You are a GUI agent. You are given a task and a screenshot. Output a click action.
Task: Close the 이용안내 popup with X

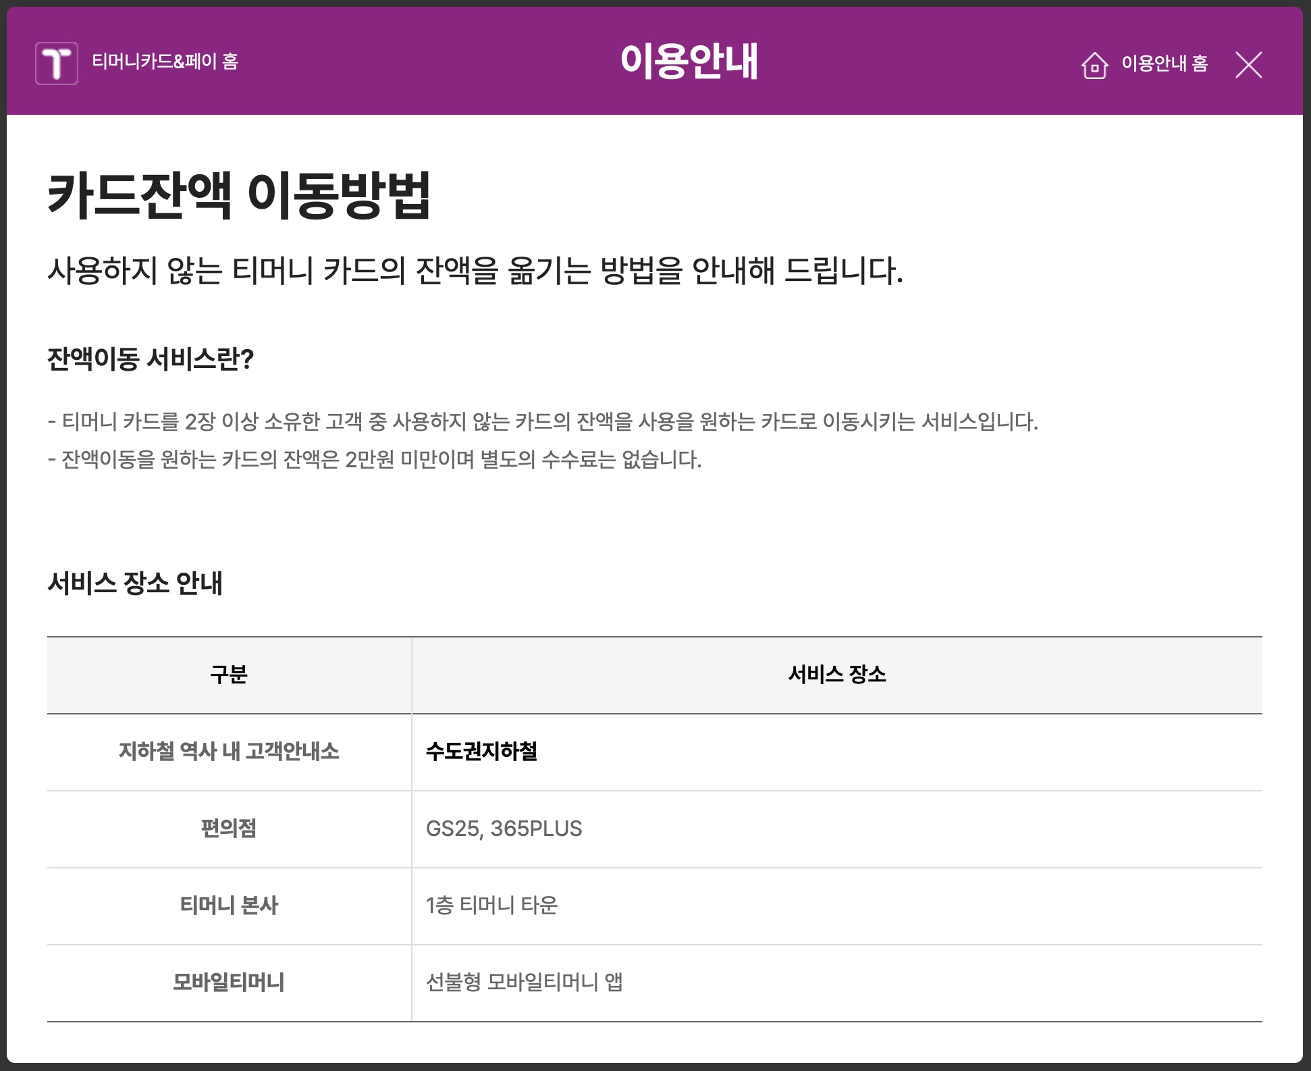click(1248, 65)
